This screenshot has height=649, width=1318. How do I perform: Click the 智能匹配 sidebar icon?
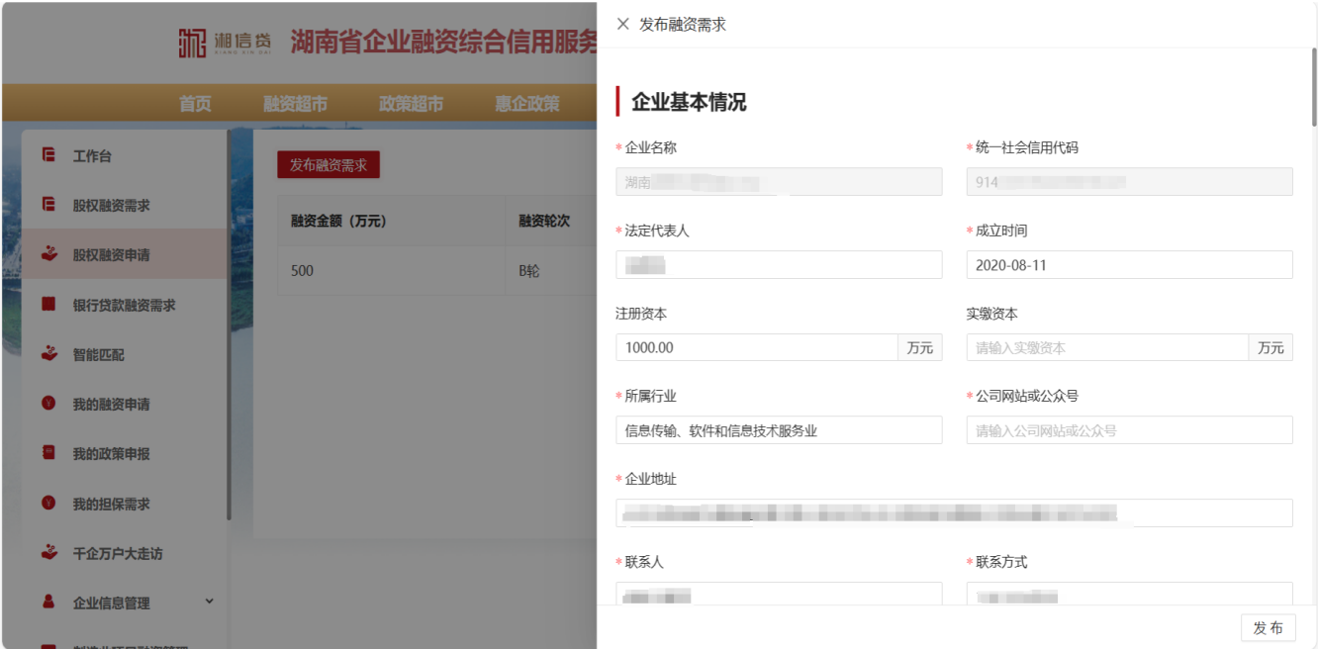[x=48, y=354]
